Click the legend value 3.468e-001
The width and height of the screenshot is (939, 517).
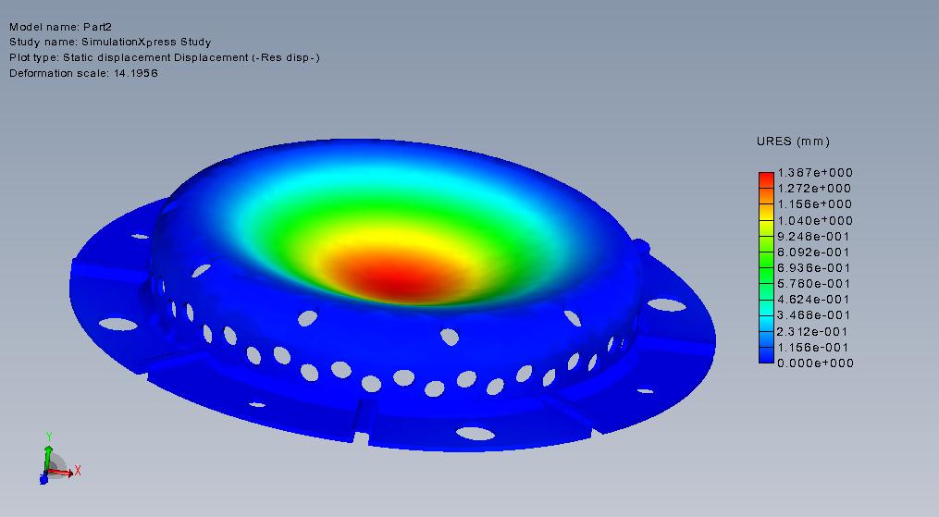coord(813,315)
